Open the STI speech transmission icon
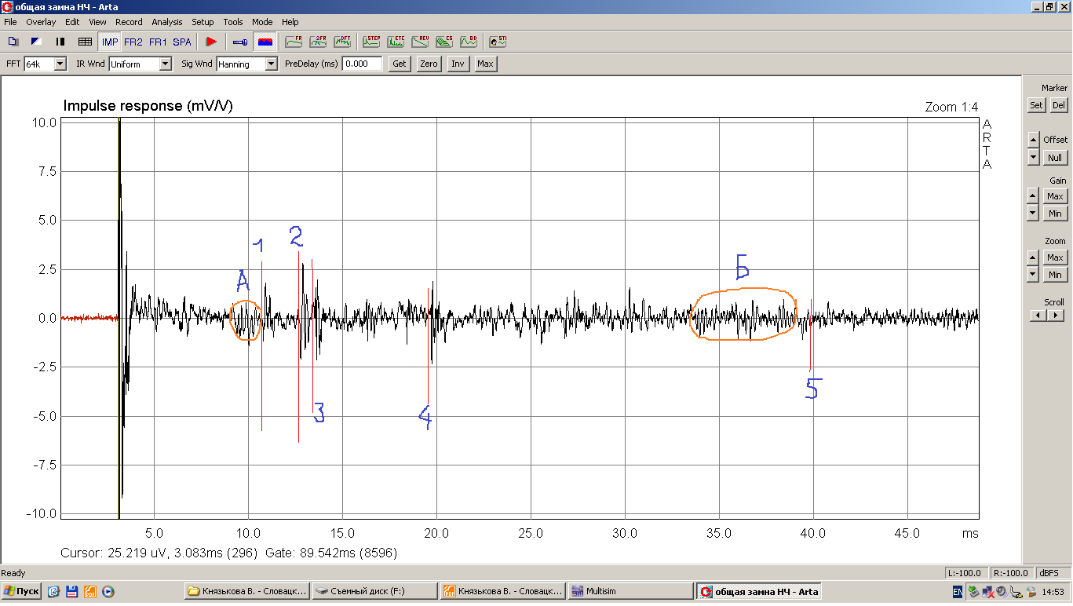Viewport: 1073px width, 606px height. [x=498, y=42]
